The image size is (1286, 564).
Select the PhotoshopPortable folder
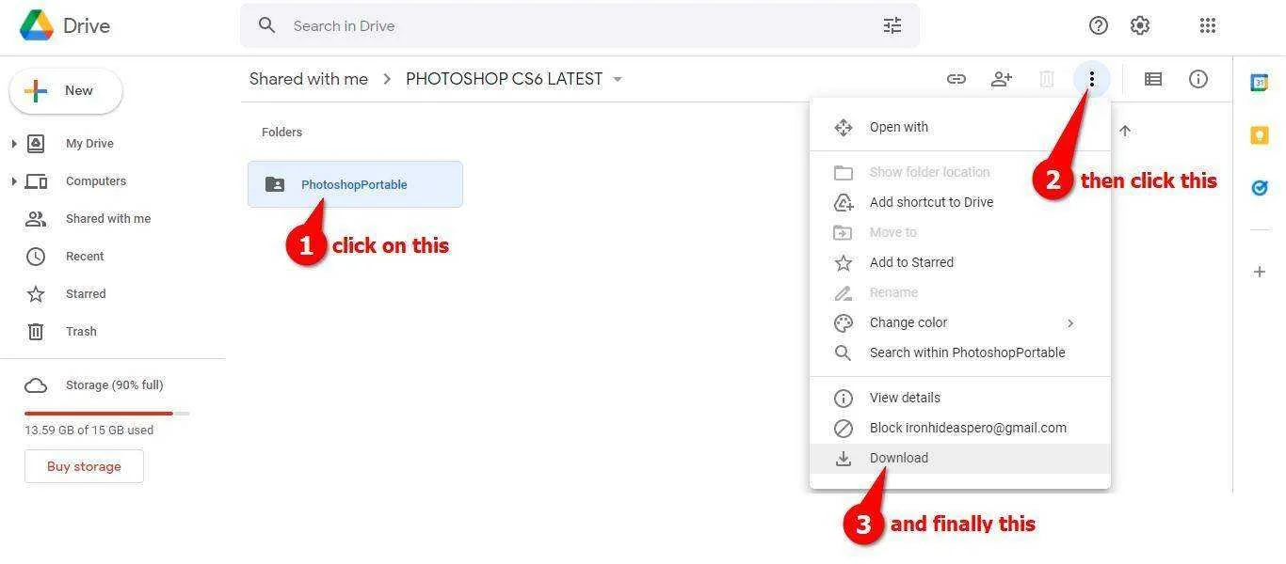point(355,184)
